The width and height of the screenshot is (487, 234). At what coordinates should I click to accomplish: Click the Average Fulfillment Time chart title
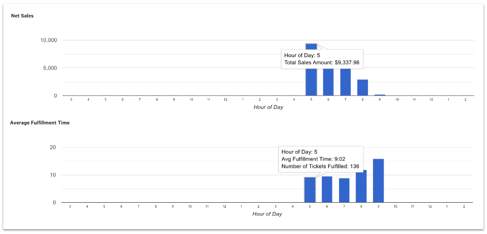(x=39, y=122)
